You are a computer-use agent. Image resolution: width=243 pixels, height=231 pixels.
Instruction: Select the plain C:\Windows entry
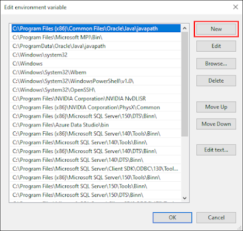(95, 63)
